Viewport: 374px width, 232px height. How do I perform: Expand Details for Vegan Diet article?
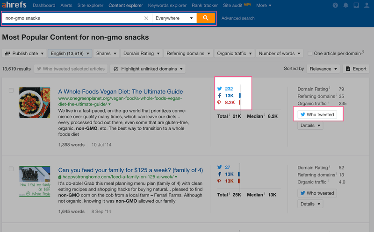coord(310,126)
